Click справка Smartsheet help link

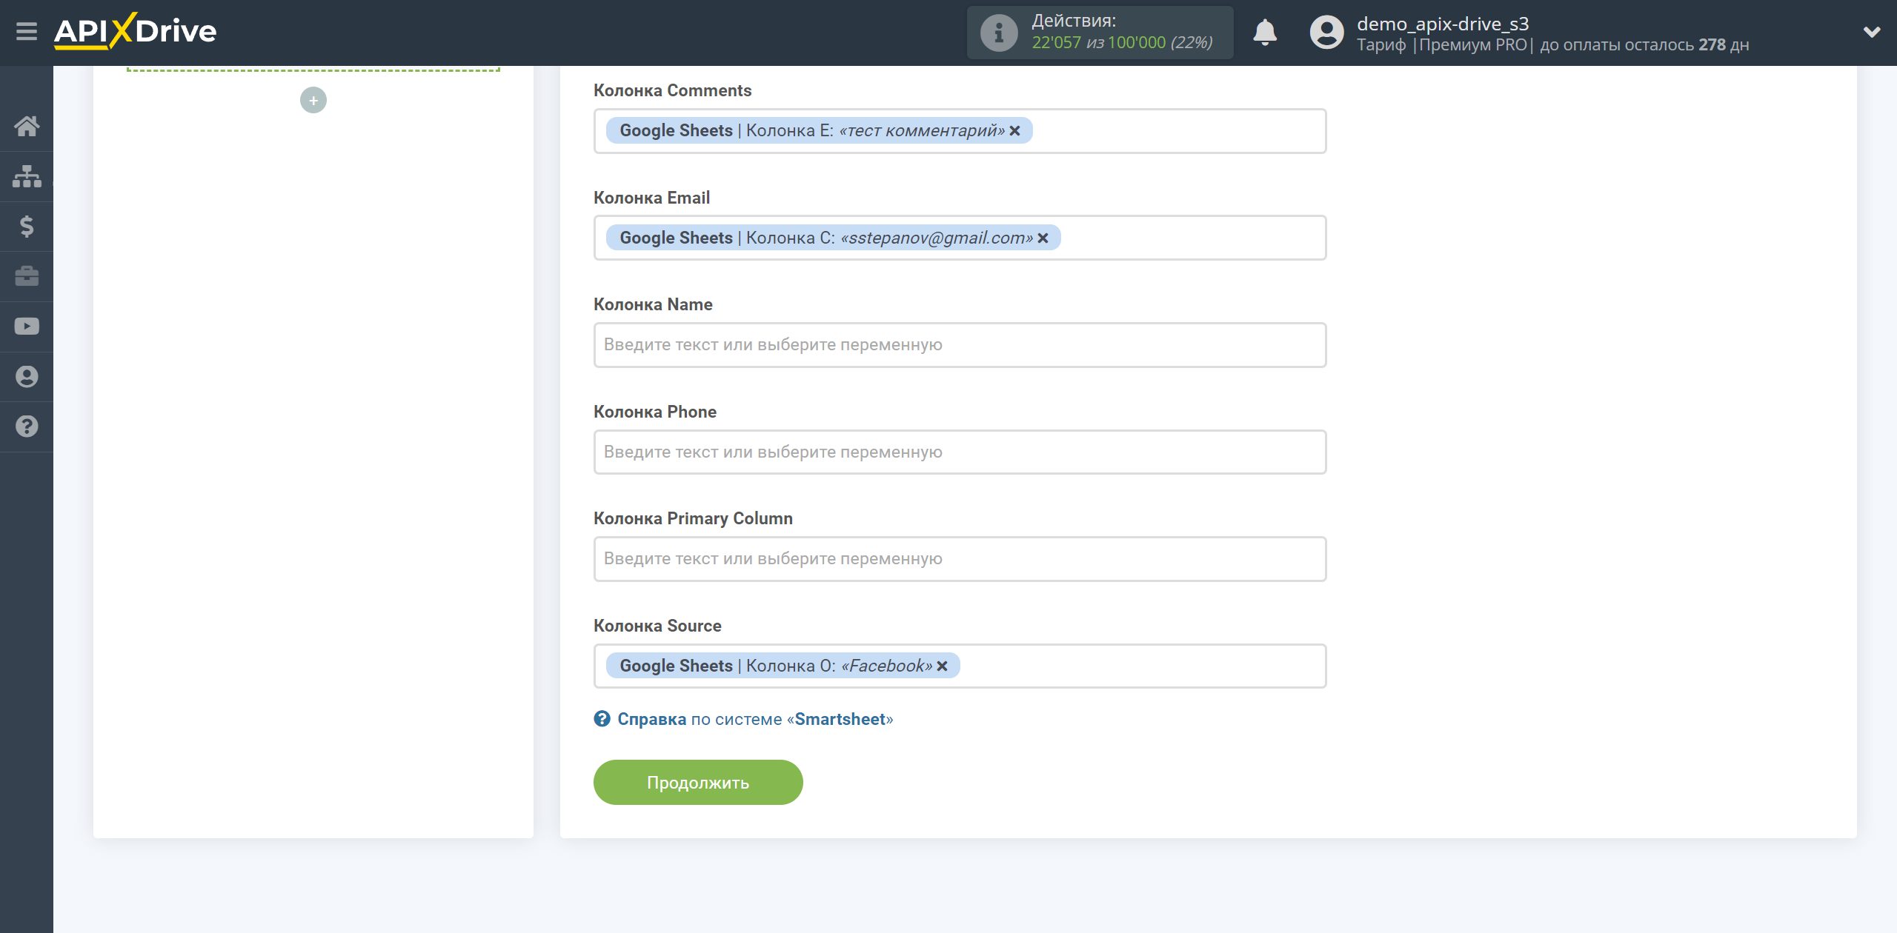click(742, 718)
